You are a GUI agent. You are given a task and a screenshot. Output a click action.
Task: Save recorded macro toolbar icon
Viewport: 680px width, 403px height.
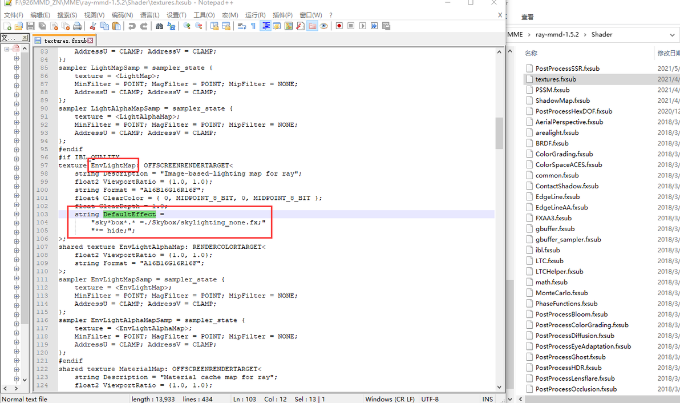click(x=386, y=26)
